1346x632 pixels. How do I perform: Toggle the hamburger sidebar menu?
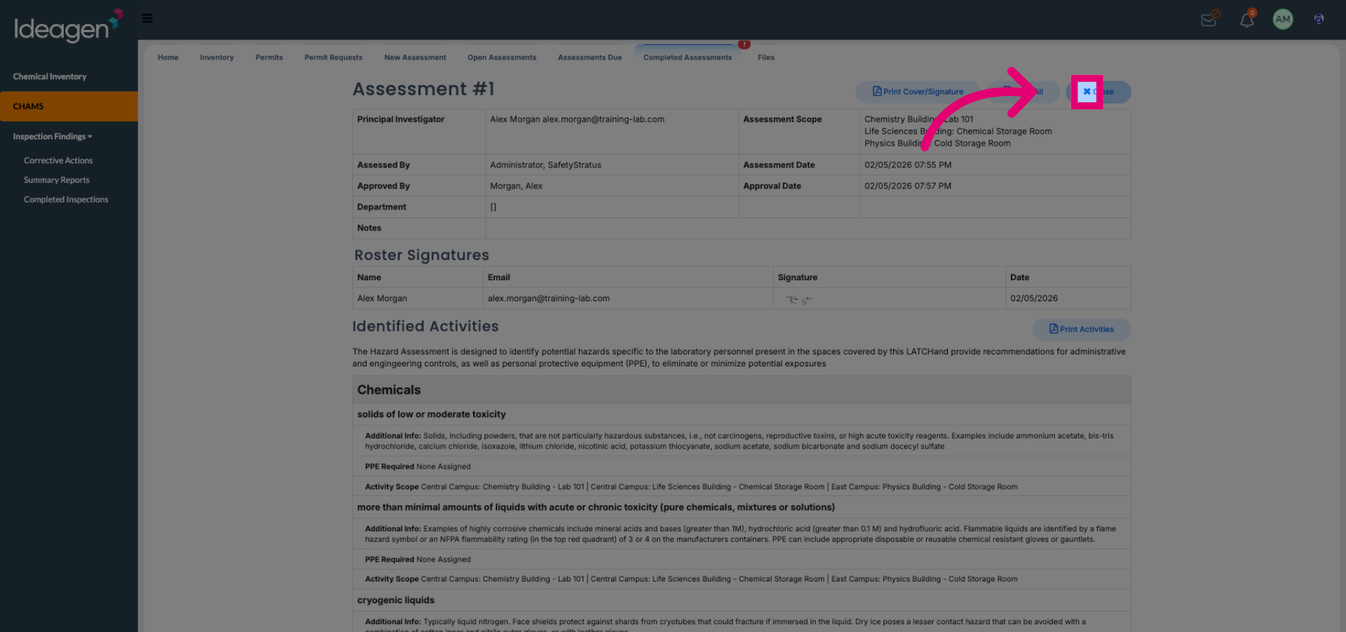click(147, 18)
